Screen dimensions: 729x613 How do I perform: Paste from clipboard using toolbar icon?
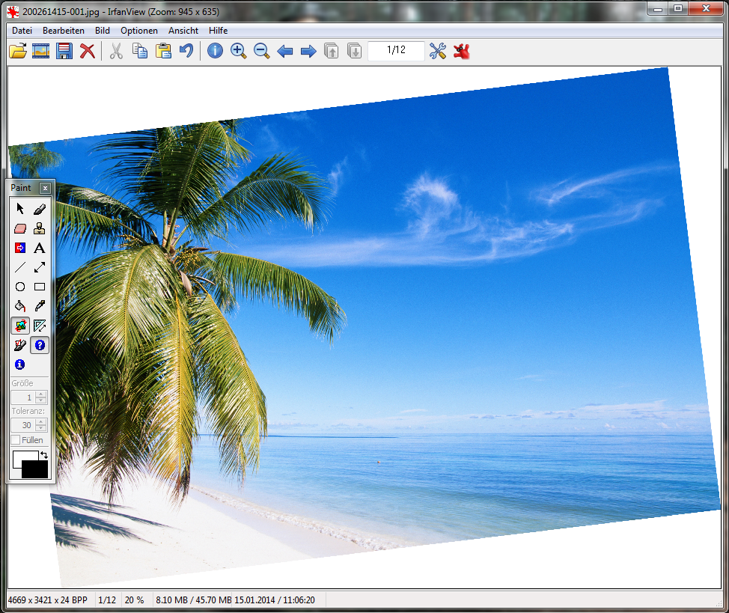click(x=163, y=51)
